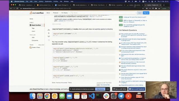The width and height of the screenshot is (179, 101).
Task: Click the Log in button
Action: (140, 13)
